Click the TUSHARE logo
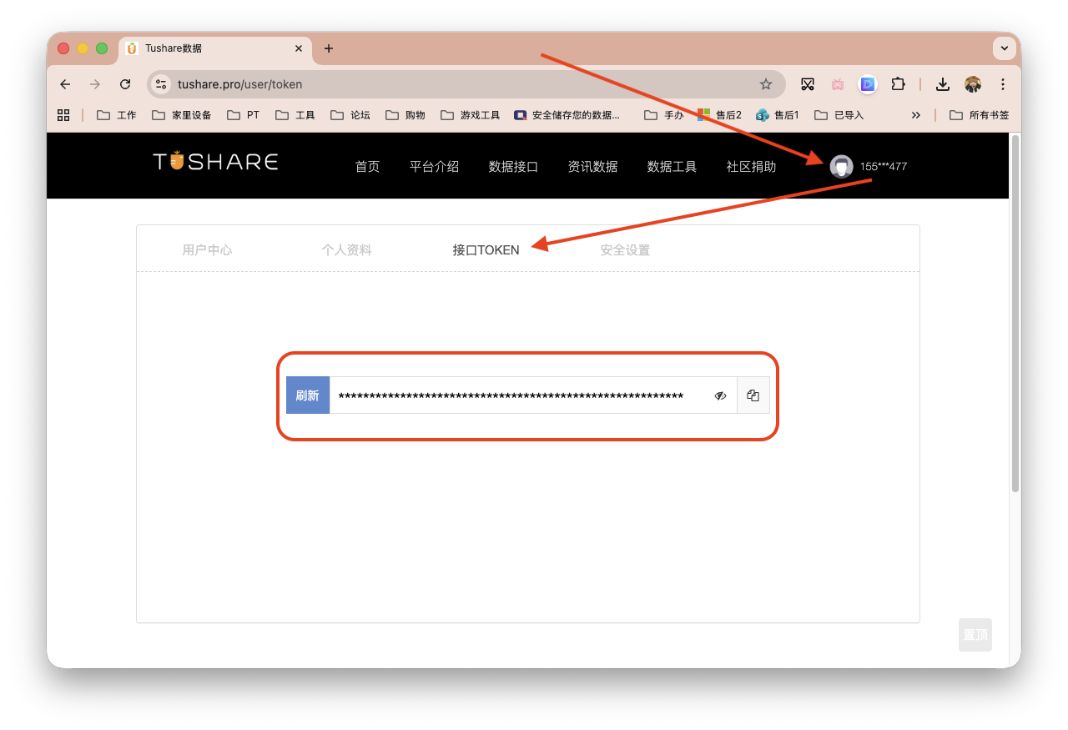1068x730 pixels. point(214,161)
